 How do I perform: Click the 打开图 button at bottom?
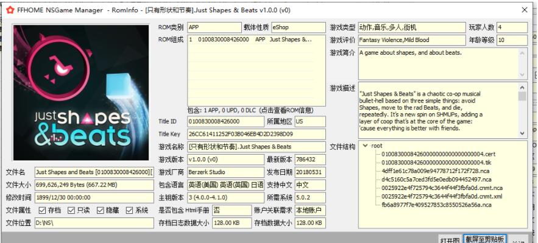450,239
